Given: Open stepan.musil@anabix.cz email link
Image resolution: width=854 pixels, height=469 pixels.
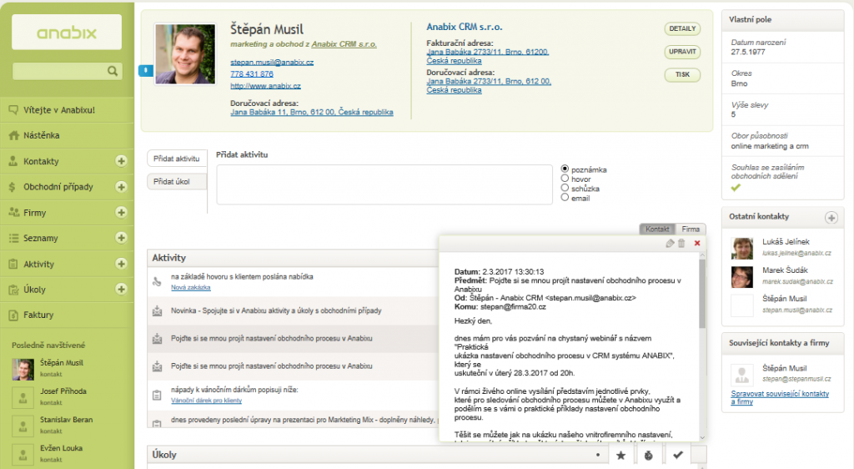Looking at the screenshot, I should 272,62.
